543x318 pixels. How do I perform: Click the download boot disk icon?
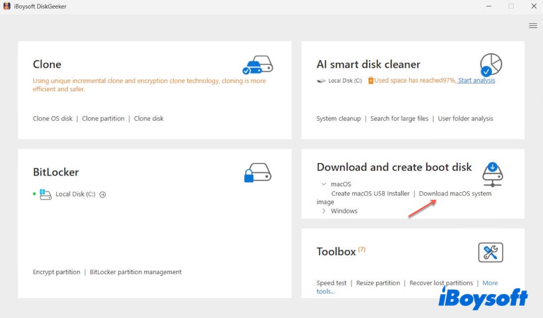(493, 174)
